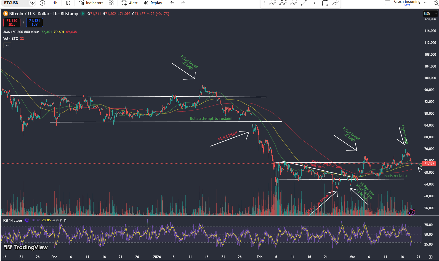Click the 75.00 RSI scale label
This screenshot has height=261, width=439.
pyautogui.click(x=429, y=225)
